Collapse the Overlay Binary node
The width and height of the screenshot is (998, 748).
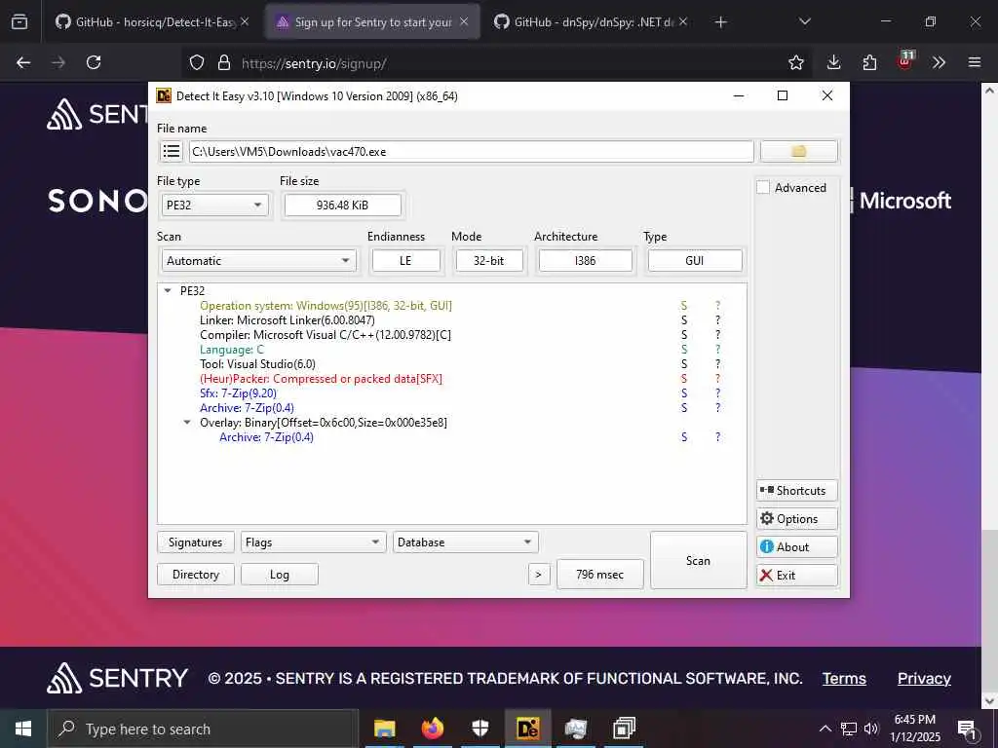coord(187,423)
